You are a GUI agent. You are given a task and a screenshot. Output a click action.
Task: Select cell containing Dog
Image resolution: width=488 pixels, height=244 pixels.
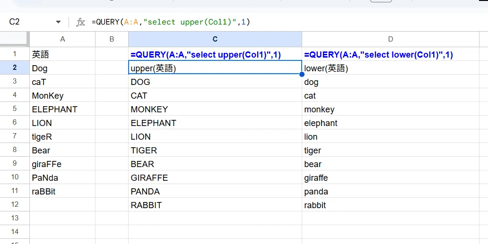62,68
